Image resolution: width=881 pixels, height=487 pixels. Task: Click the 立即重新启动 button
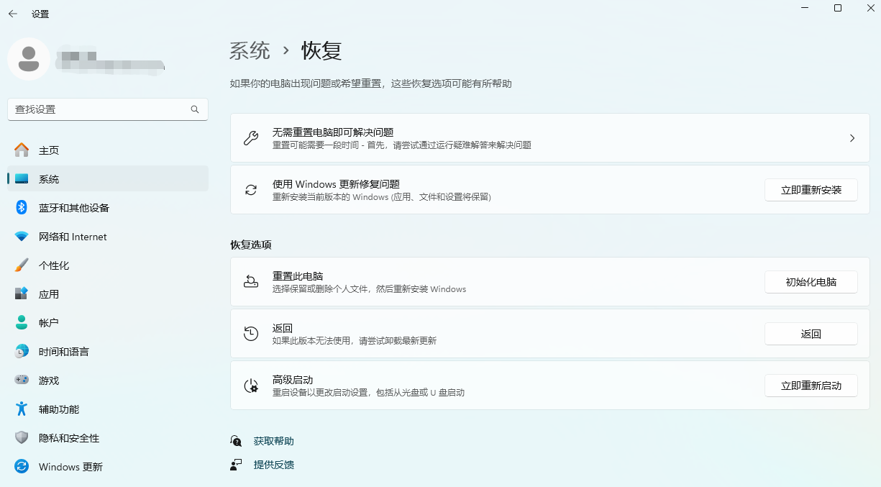click(x=811, y=386)
